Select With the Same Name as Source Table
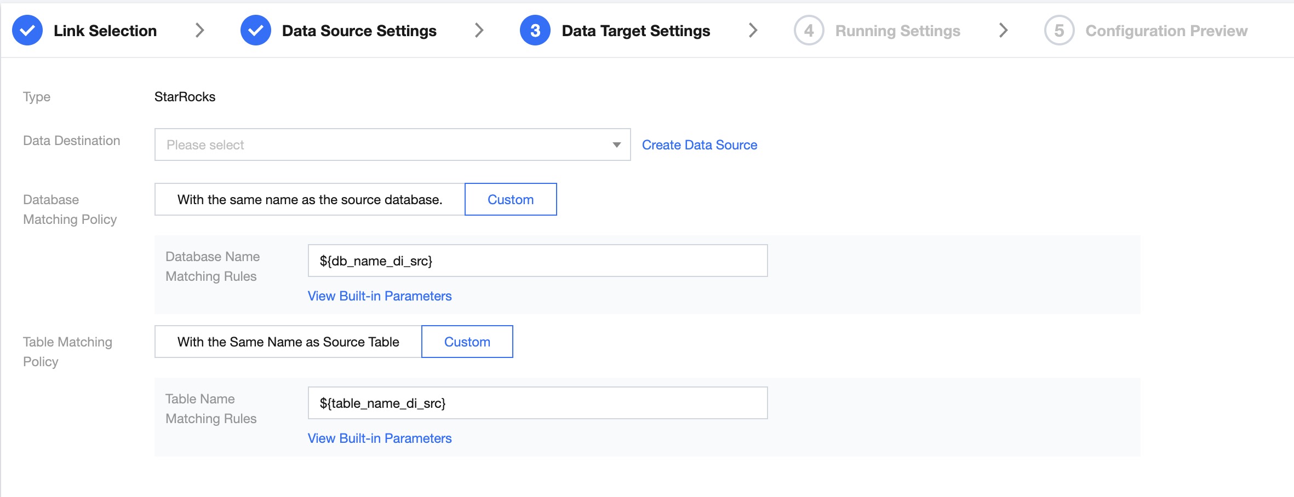The width and height of the screenshot is (1294, 497). point(288,342)
